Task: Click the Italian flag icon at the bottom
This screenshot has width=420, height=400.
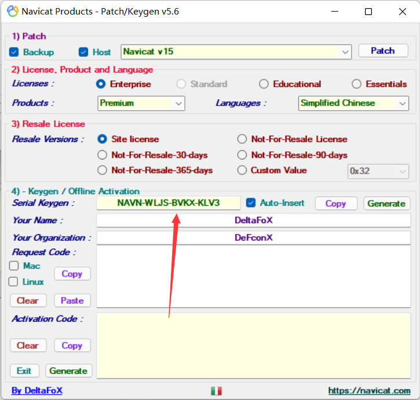Action: click(x=216, y=391)
